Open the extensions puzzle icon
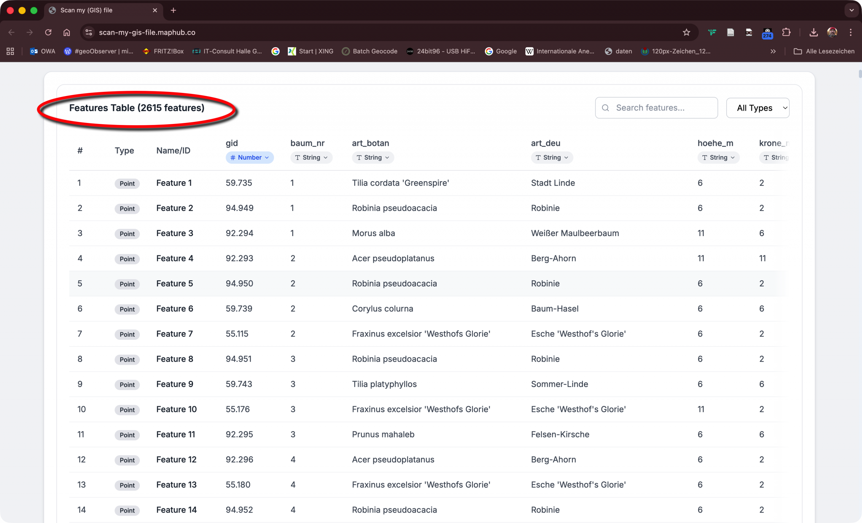Screen dimensions: 862x523 pyautogui.click(x=786, y=32)
